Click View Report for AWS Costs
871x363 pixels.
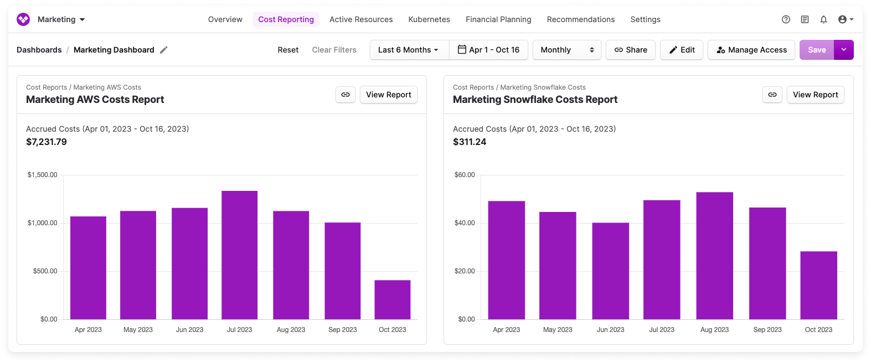[388, 95]
